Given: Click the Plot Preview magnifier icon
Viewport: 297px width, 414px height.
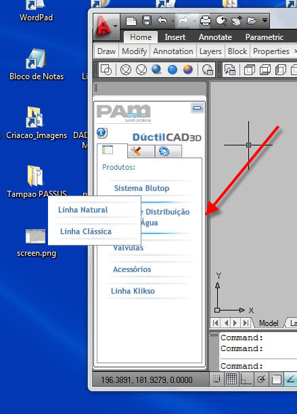Looking at the screenshot, I should click(x=221, y=20).
